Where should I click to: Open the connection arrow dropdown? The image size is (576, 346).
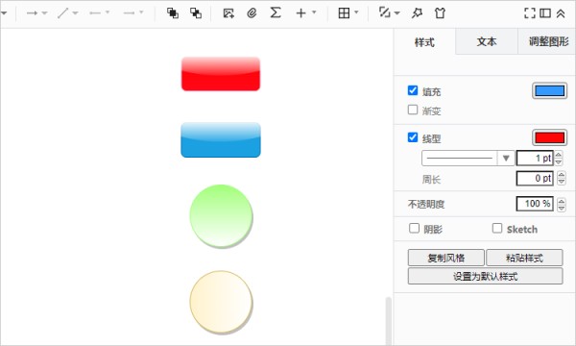(44, 13)
